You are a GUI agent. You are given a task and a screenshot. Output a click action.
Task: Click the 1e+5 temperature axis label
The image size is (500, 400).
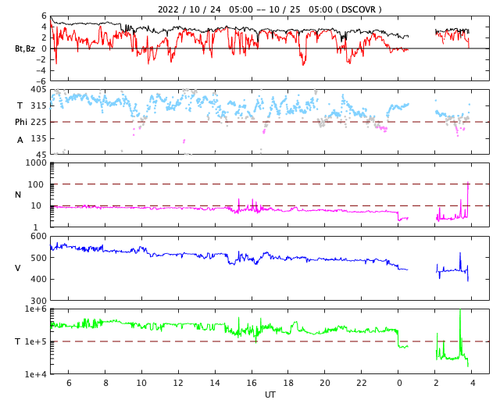tap(35, 341)
